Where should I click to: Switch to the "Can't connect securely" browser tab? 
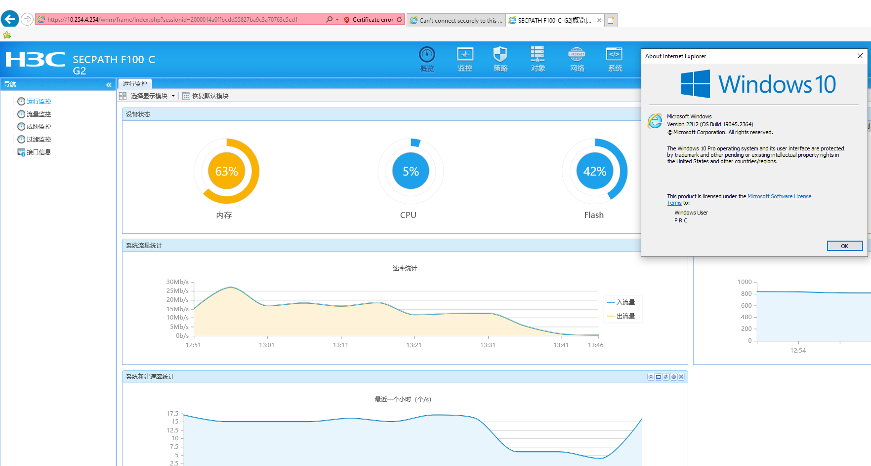tap(456, 20)
